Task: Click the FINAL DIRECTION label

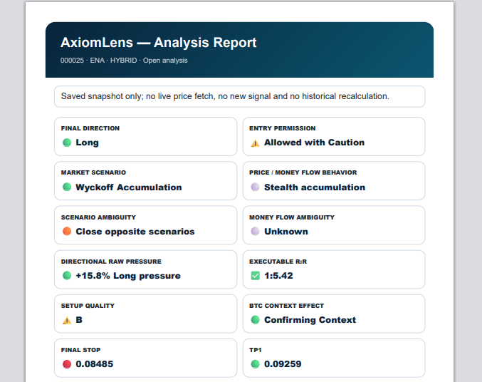Action: coord(90,128)
